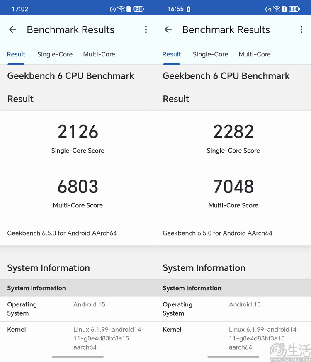Open three-dot menu on the 16:55 screen
311x362 pixels.
[x=301, y=29]
